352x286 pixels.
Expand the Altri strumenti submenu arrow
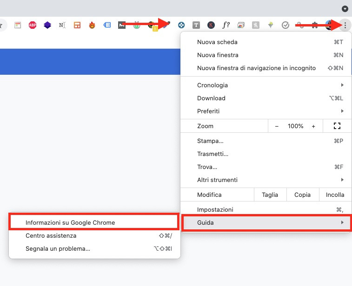click(342, 180)
